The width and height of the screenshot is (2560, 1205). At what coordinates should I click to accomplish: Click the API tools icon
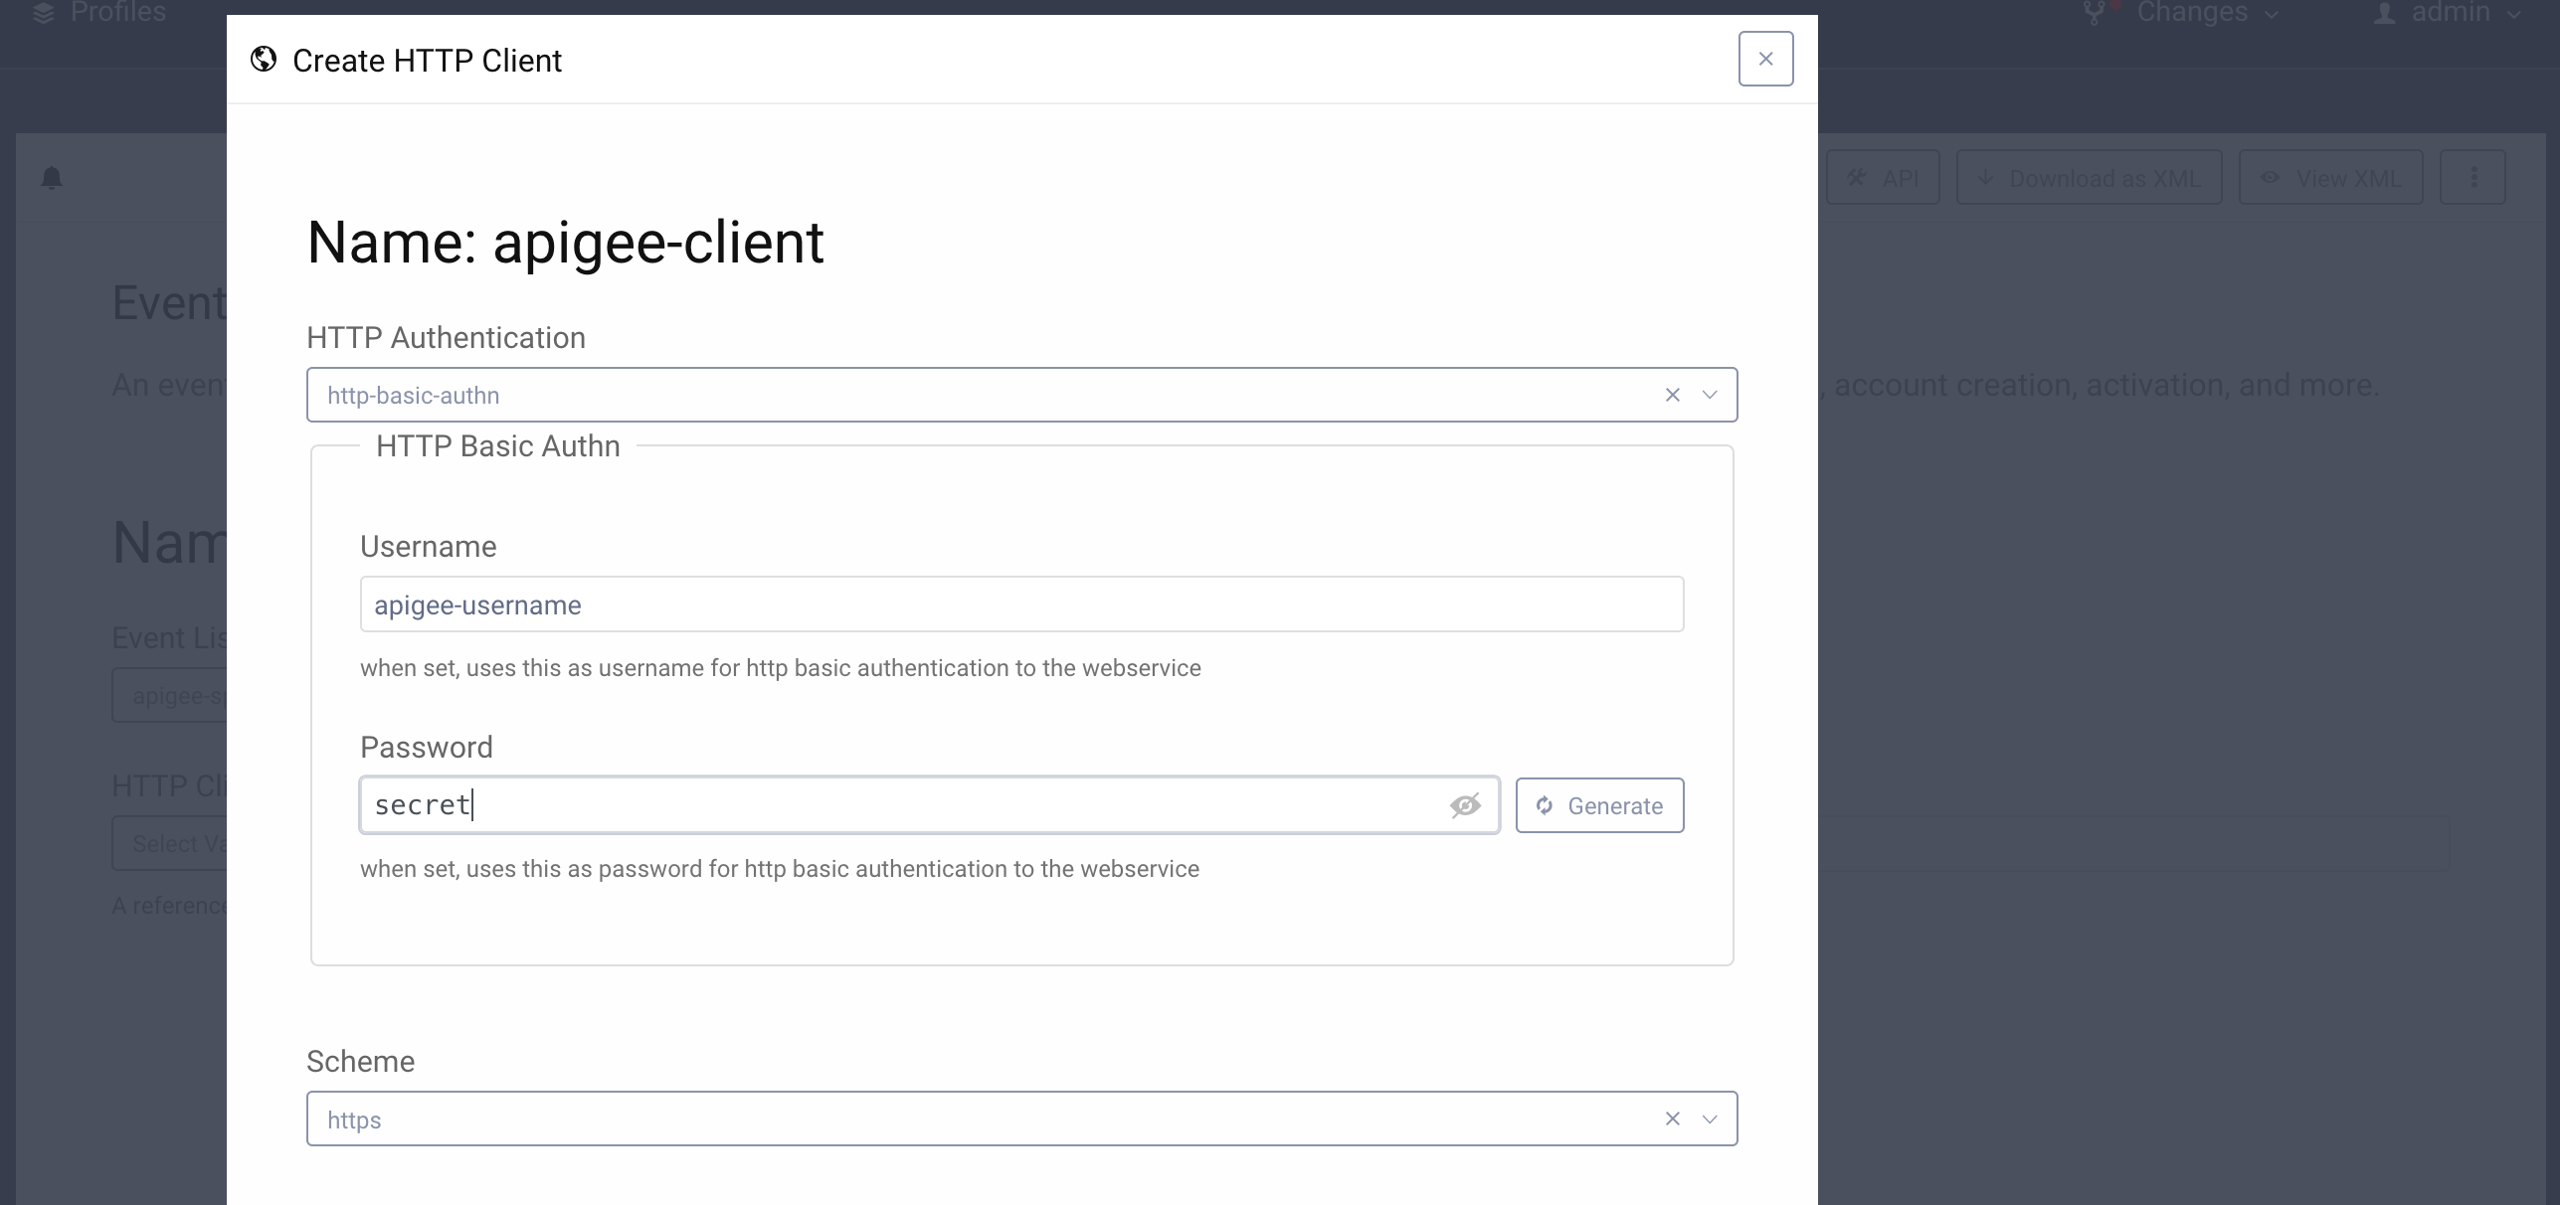coord(1856,177)
